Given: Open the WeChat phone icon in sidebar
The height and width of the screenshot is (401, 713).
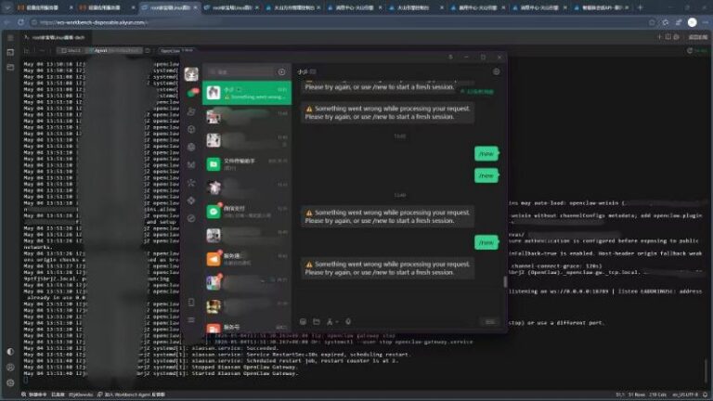Looking at the screenshot, I should pyautogui.click(x=191, y=303).
